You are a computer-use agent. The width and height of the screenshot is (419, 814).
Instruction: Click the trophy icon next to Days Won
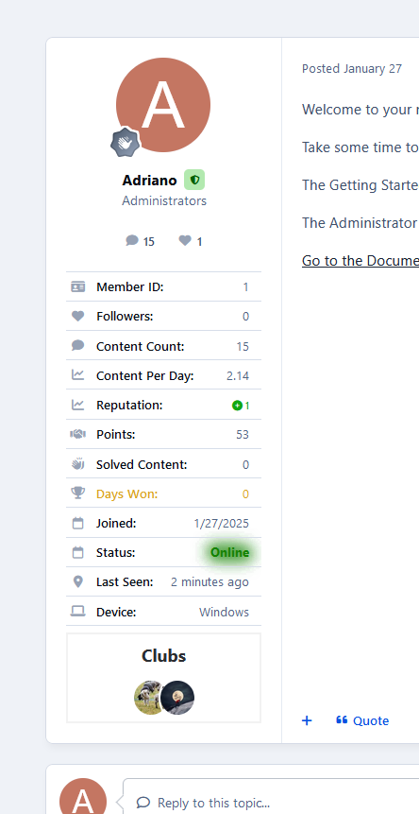(x=77, y=494)
